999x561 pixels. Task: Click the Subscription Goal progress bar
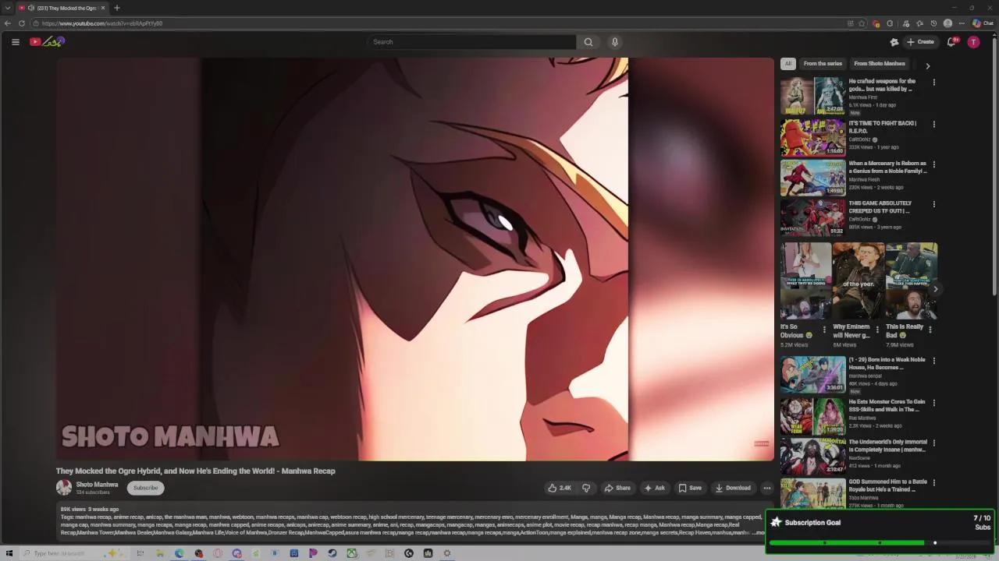point(880,543)
